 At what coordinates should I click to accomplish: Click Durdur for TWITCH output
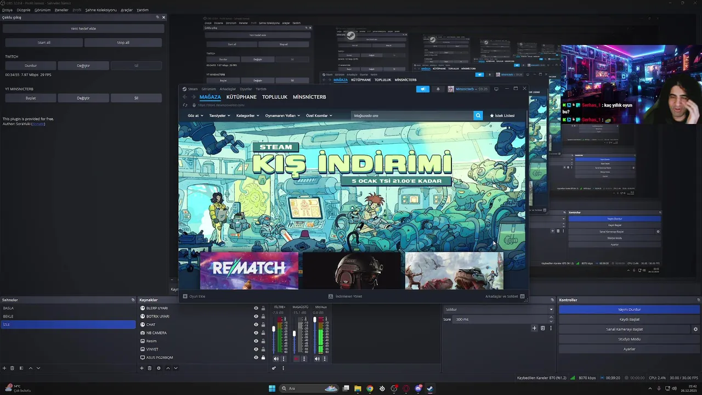tap(31, 66)
